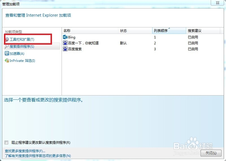Click the 关闭(L) button
This screenshot has width=226, height=161.
click(211, 153)
